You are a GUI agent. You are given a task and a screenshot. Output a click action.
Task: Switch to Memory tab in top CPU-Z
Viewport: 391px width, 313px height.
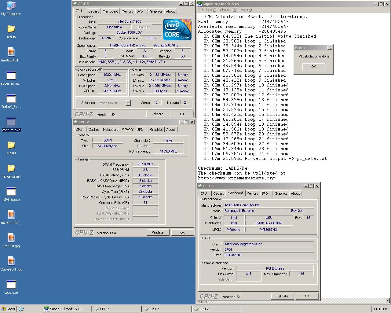(127, 11)
